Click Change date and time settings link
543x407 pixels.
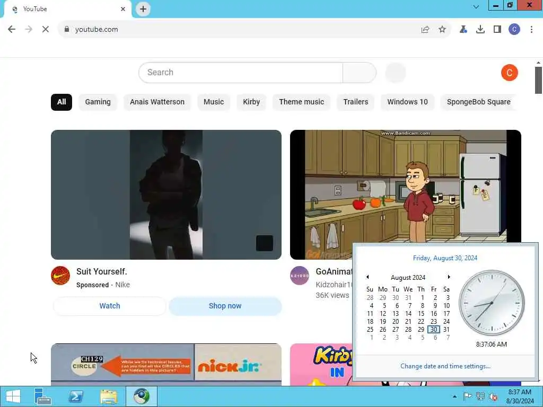[x=445, y=366]
